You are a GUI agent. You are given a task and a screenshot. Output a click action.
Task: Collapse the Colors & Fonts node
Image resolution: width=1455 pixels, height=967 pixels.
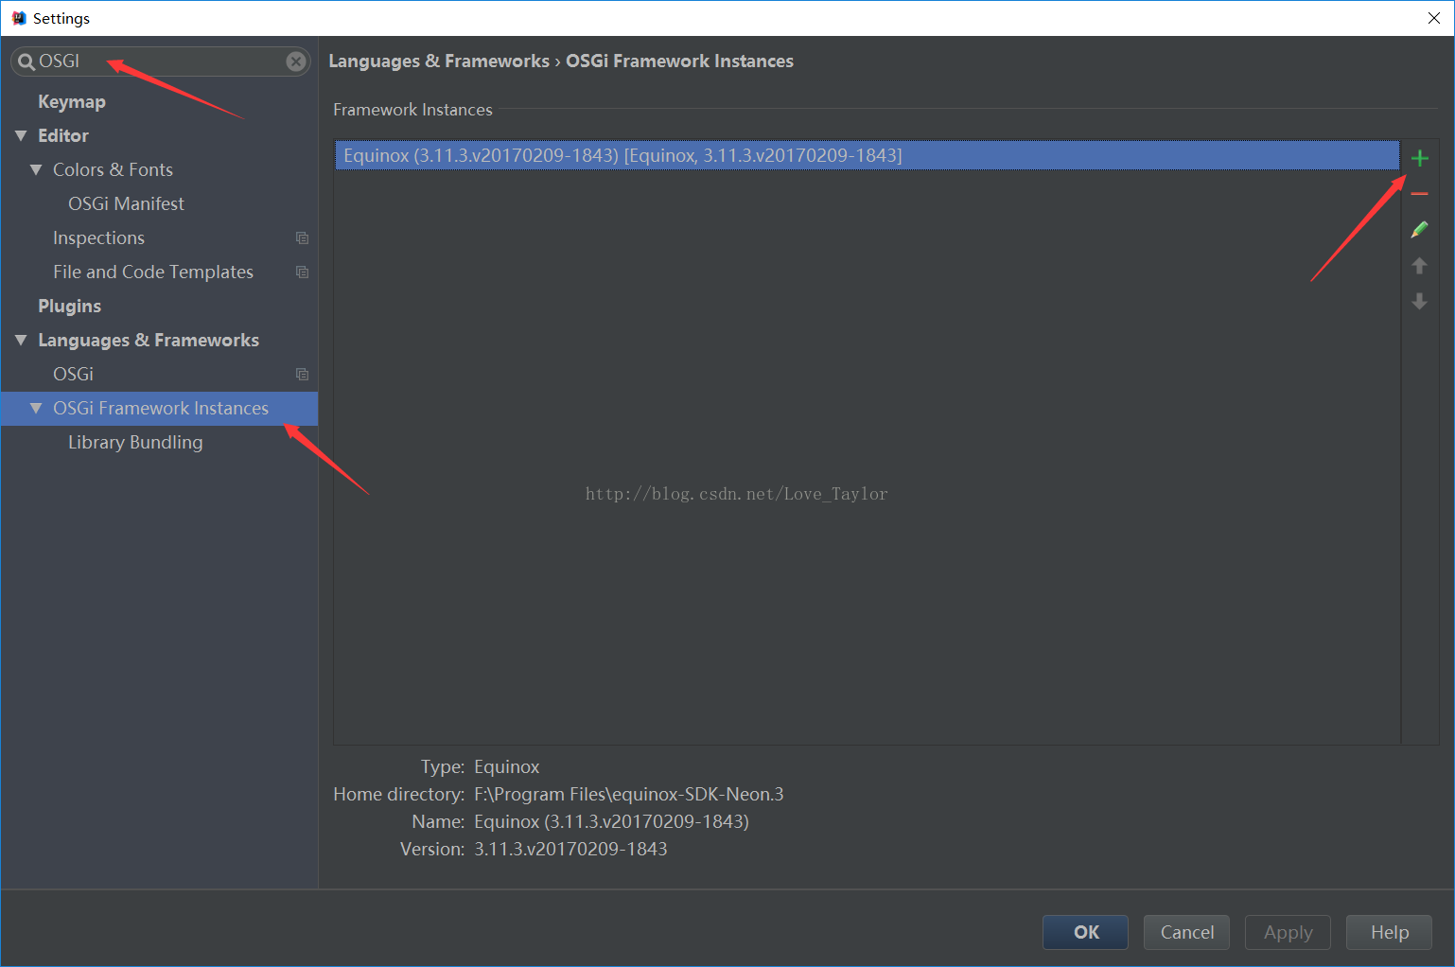coord(36,170)
